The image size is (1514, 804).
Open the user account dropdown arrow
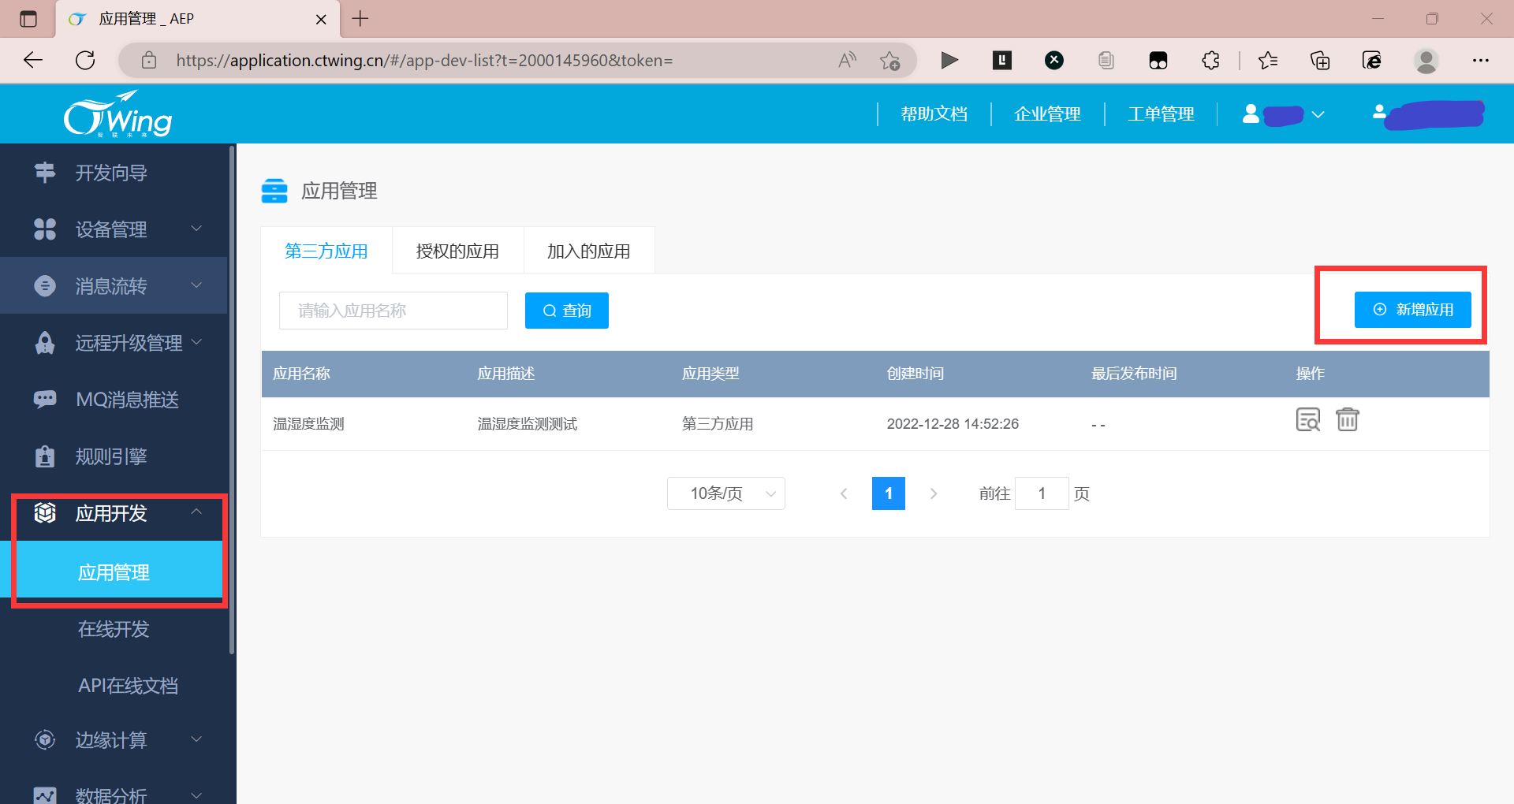[x=1318, y=115]
